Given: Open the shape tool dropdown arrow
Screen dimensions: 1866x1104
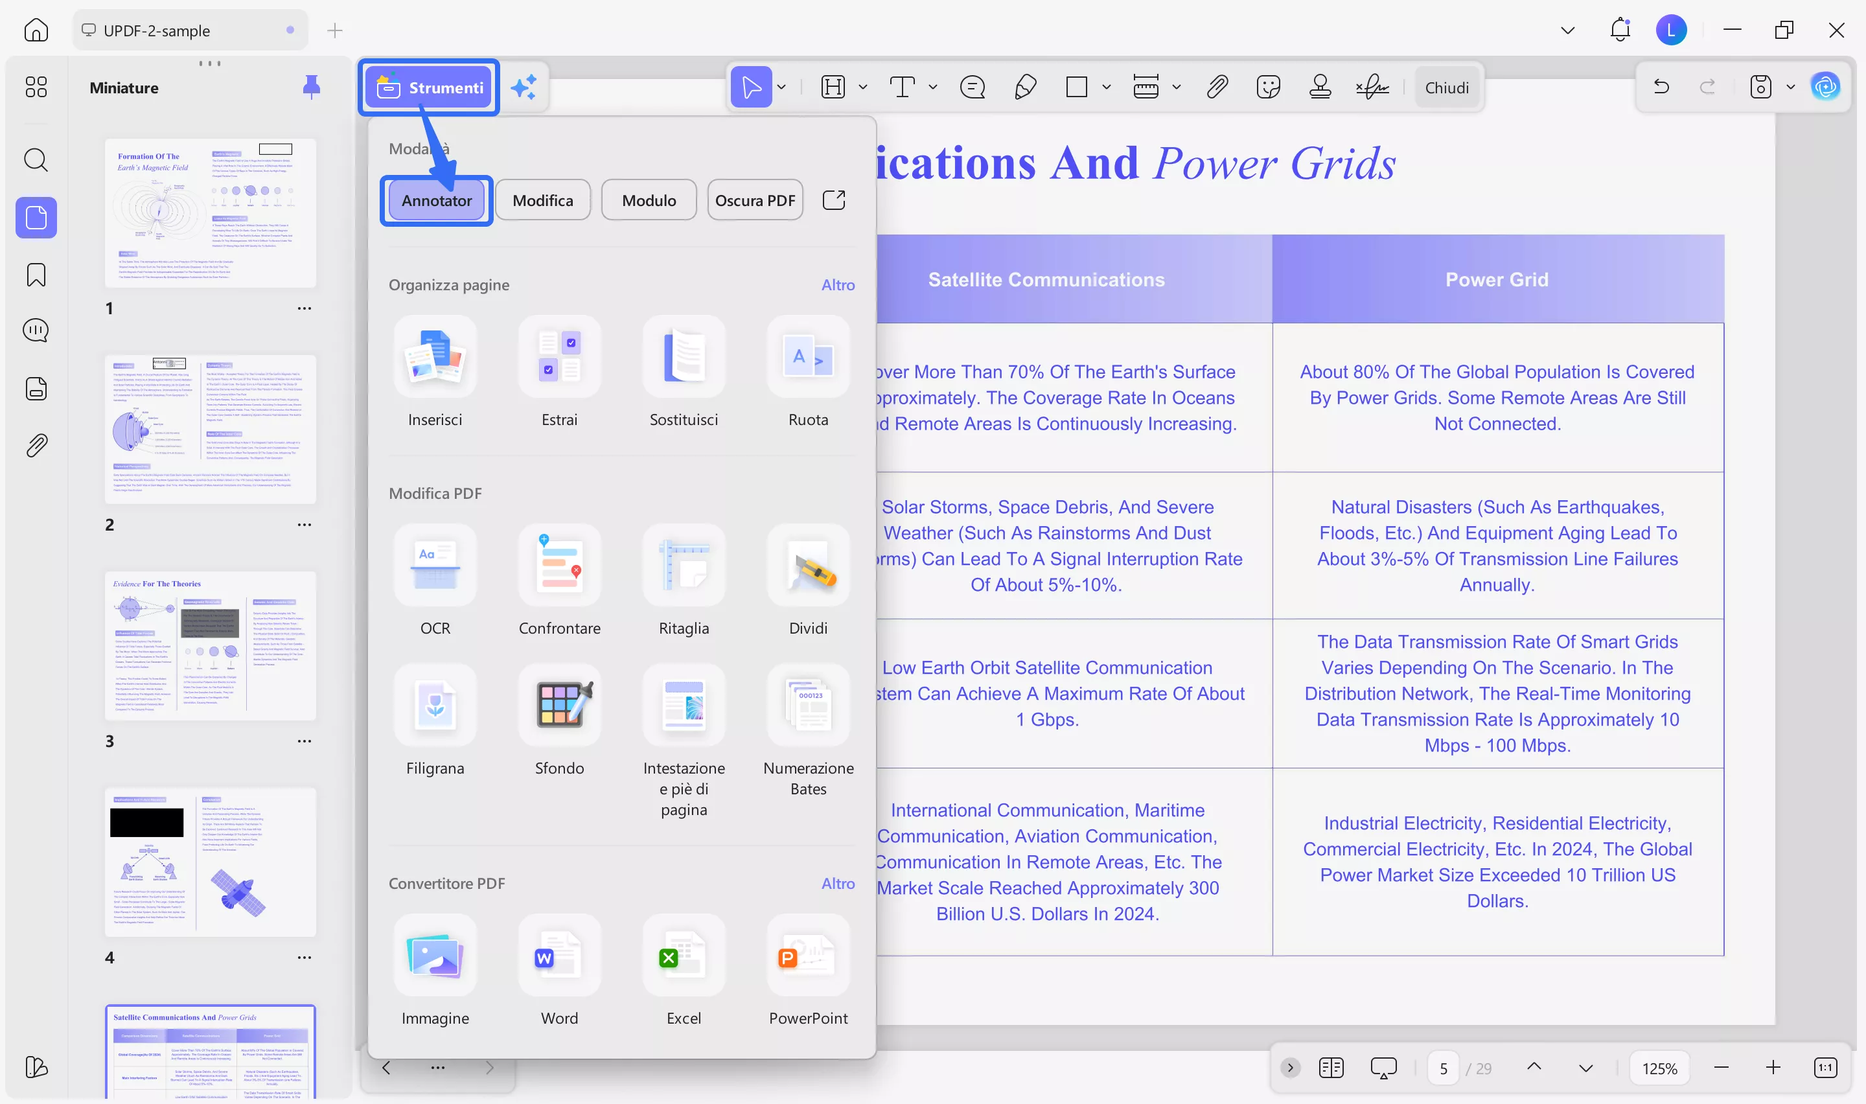Looking at the screenshot, I should (1107, 87).
